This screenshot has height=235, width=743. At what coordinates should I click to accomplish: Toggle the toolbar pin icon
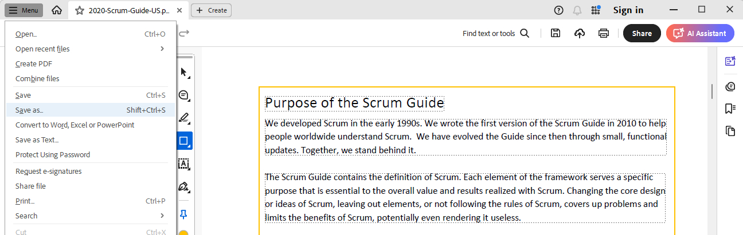click(184, 214)
